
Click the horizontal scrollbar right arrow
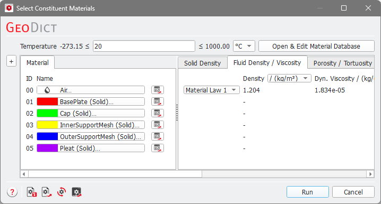[x=370, y=174]
